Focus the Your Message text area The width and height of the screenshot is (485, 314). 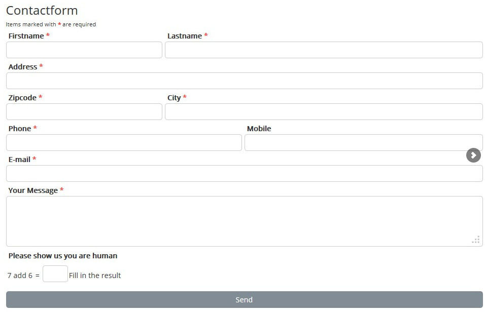pos(244,221)
